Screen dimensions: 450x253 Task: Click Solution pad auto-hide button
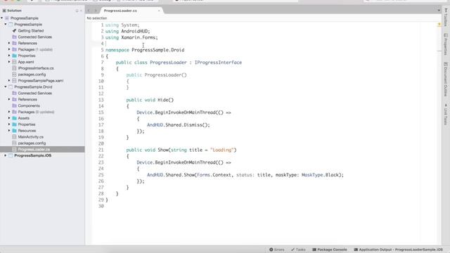tap(77, 11)
